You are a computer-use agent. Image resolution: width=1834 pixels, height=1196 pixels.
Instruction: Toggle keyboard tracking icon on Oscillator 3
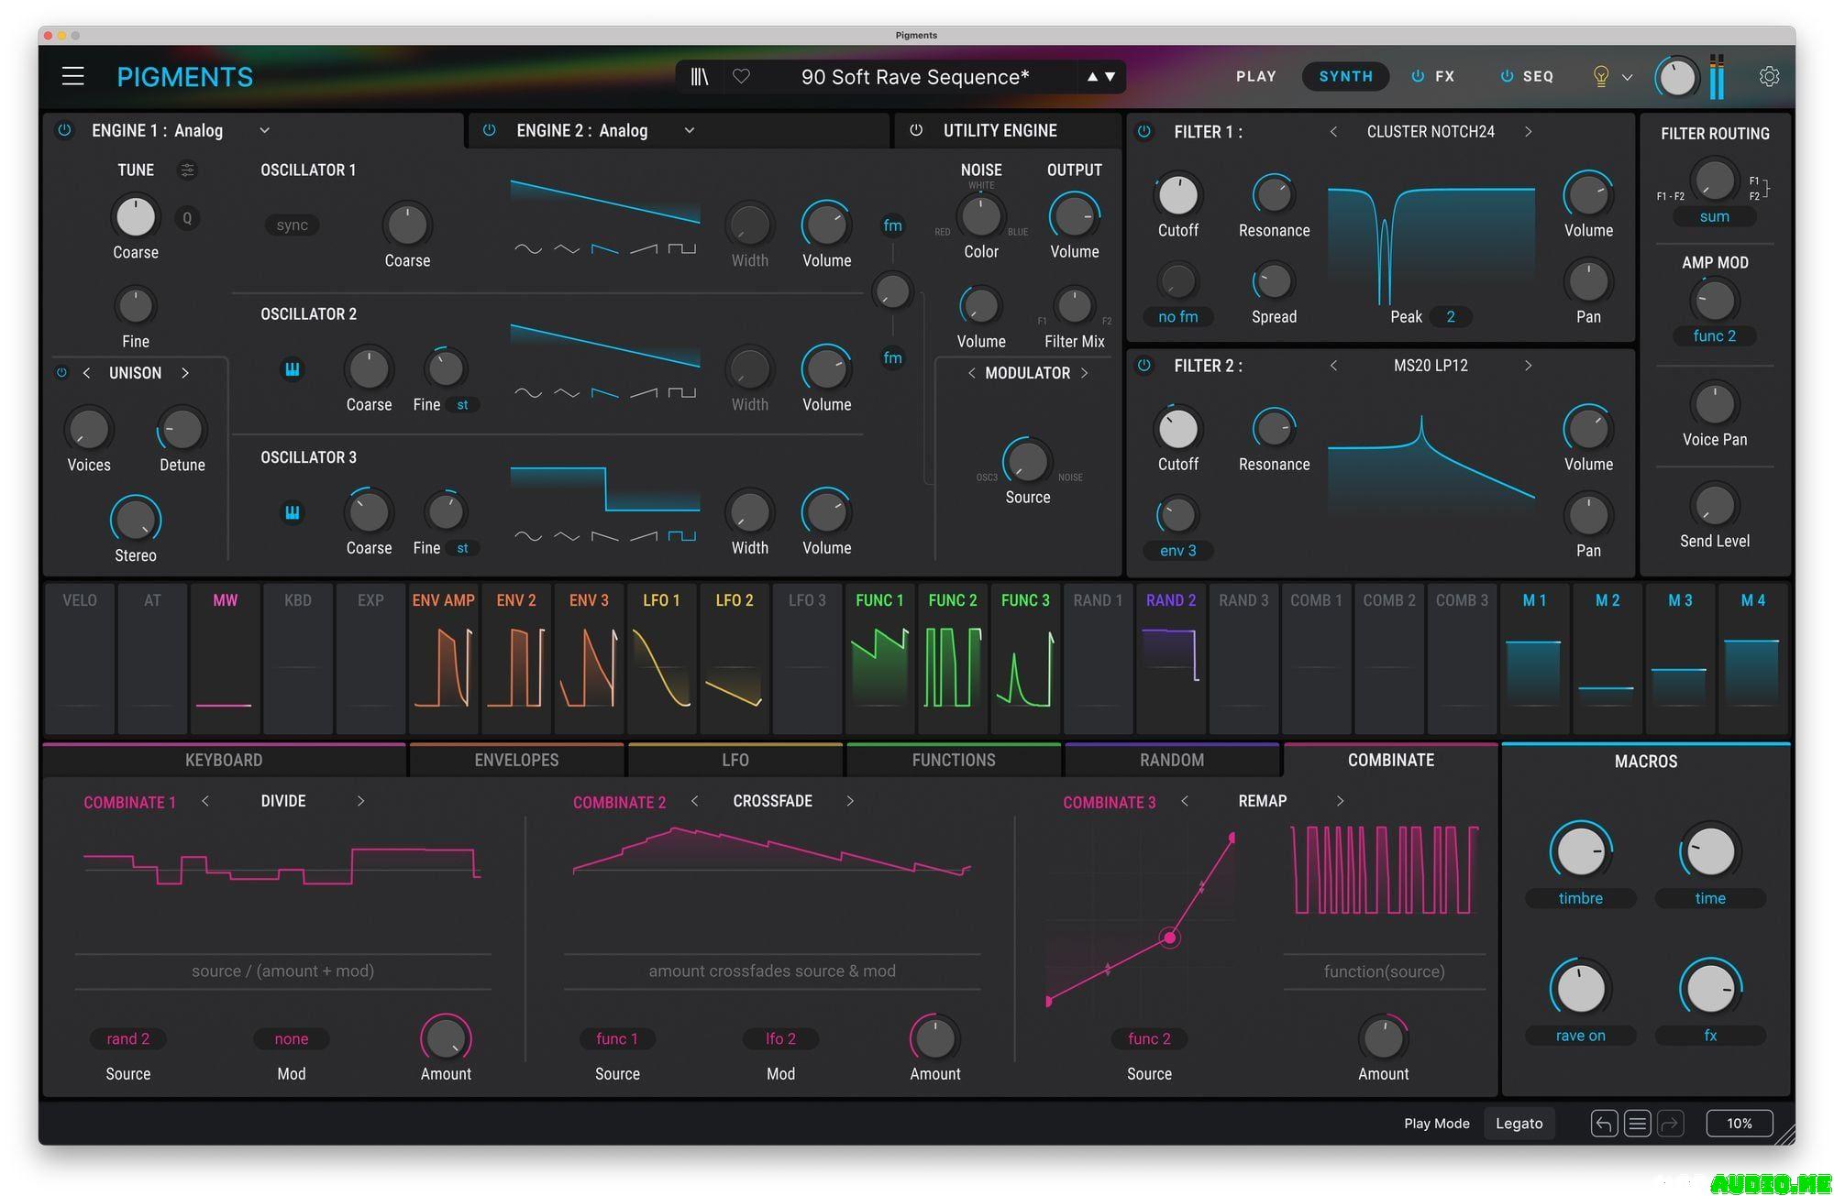pyautogui.click(x=293, y=513)
